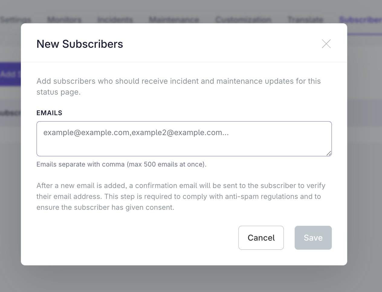382x292 pixels.
Task: Open the Monitors tab
Action: (x=64, y=20)
